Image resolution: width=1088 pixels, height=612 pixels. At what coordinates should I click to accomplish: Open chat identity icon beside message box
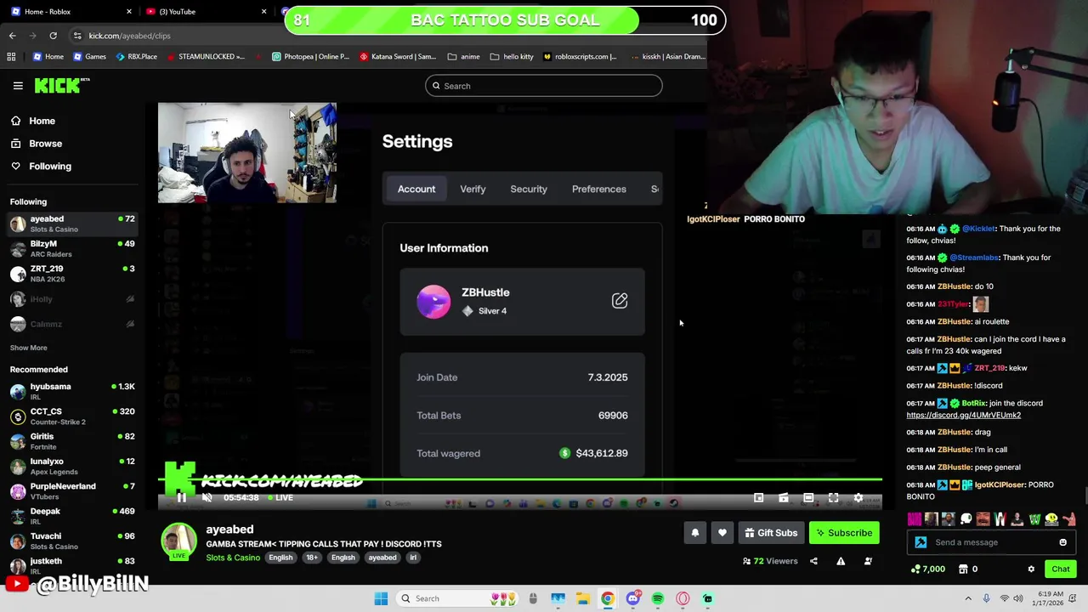921,542
